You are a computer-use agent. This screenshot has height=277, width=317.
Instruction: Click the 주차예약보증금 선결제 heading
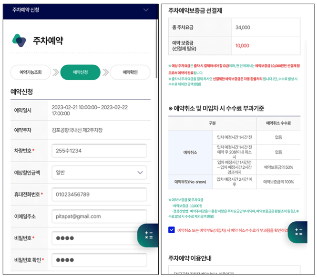coord(195,10)
